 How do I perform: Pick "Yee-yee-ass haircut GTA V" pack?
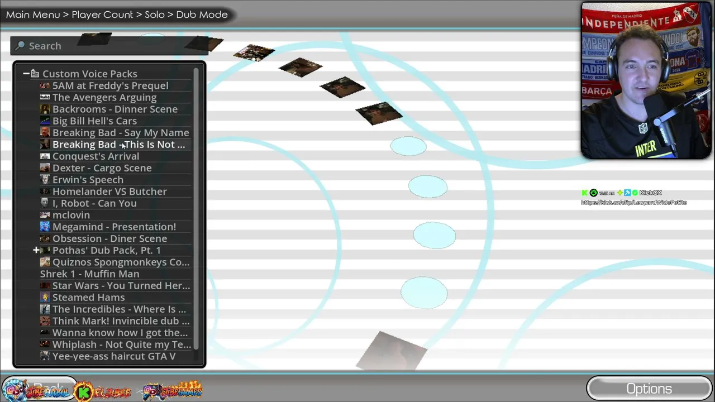point(114,356)
